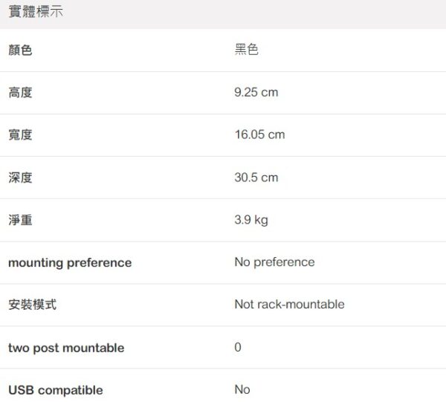This screenshot has height=402, width=446.
Task: Click the 黑色 color value
Action: (246, 51)
